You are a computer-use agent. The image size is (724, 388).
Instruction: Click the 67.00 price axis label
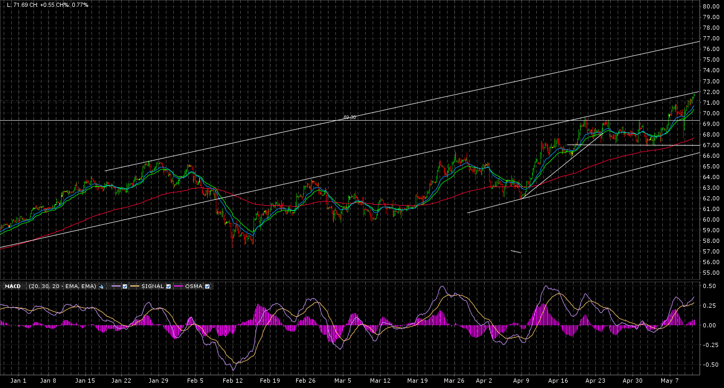pyautogui.click(x=711, y=145)
